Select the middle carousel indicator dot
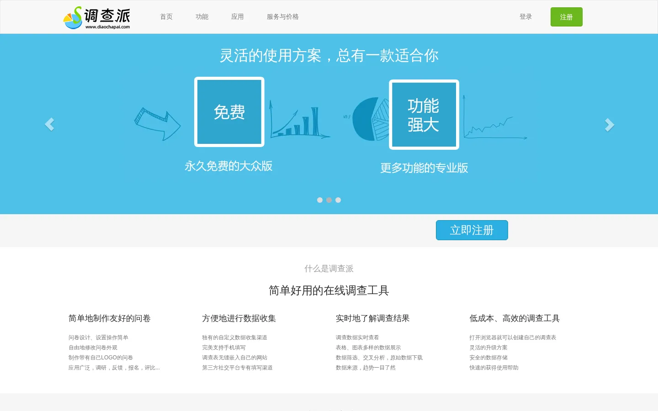658x411 pixels. (x=329, y=200)
